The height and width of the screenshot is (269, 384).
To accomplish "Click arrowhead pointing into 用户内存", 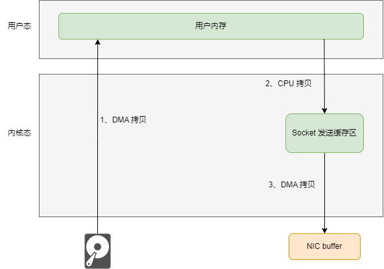I will coord(98,42).
